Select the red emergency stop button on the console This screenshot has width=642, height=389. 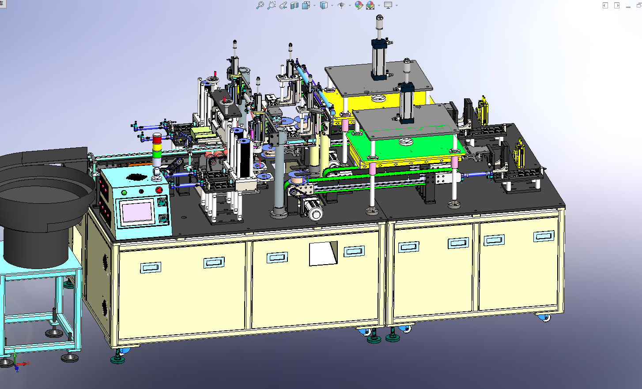click(159, 190)
